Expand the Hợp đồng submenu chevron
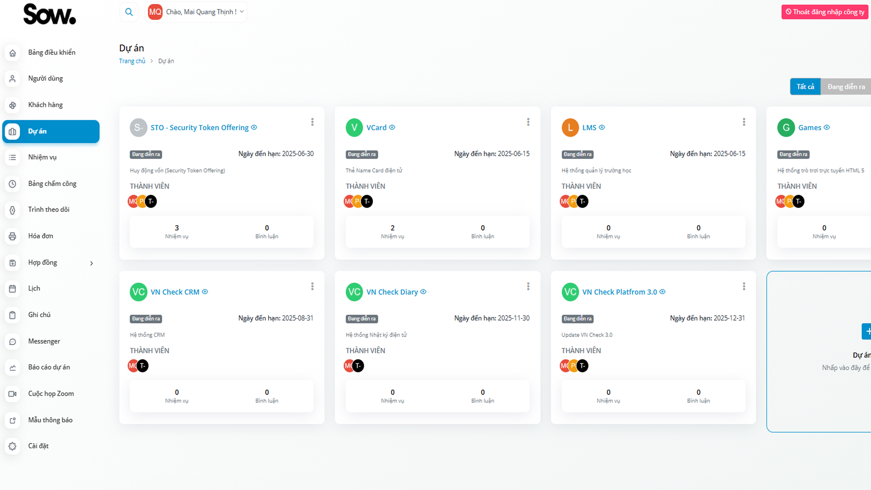Viewport: 871px width, 490px height. pyautogui.click(x=92, y=263)
